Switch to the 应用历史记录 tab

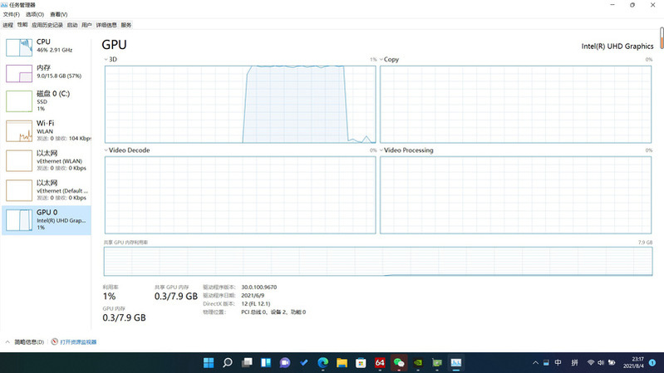[x=47, y=25]
